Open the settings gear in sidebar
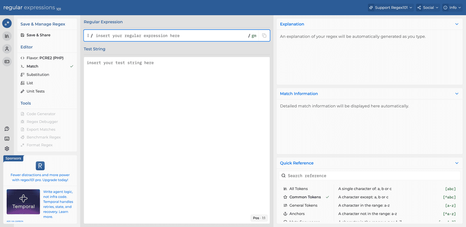 click(7, 148)
